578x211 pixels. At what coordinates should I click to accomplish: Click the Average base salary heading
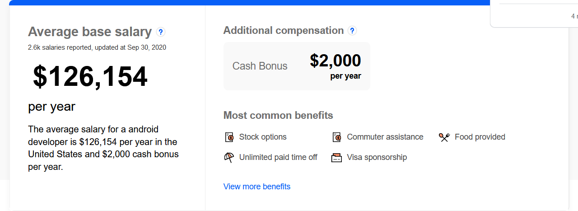point(90,32)
